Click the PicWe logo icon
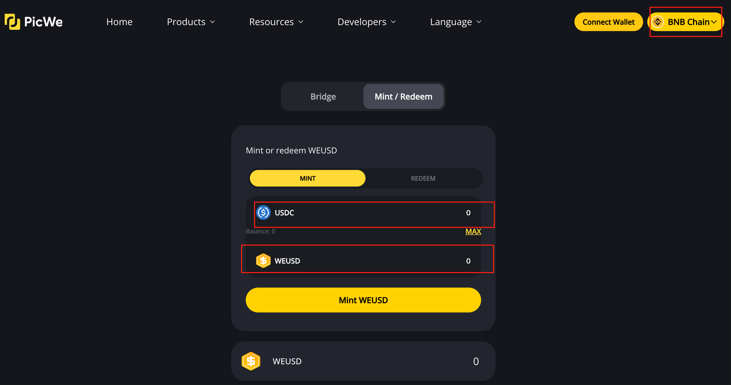This screenshot has width=731, height=385. tap(12, 22)
